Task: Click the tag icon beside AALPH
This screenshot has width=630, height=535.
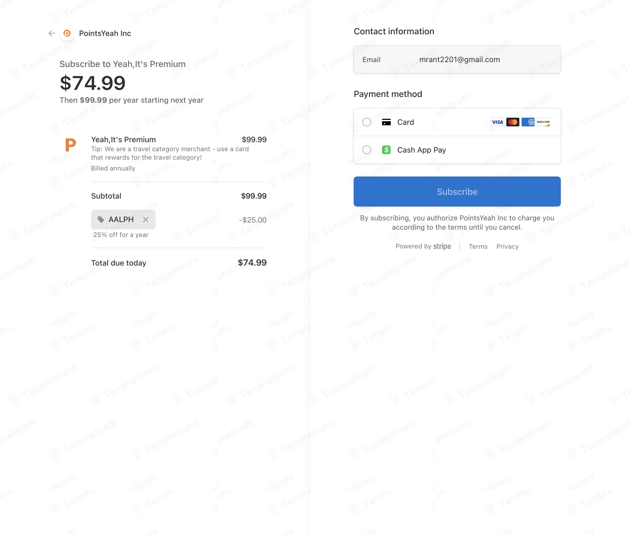Action: click(101, 219)
